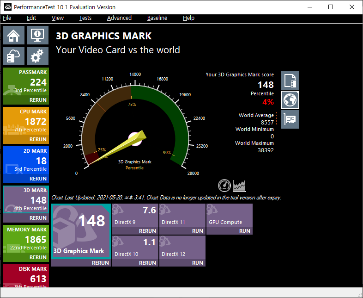Click the 99% gauge marker label
363x298 pixels.
pyautogui.click(x=167, y=153)
